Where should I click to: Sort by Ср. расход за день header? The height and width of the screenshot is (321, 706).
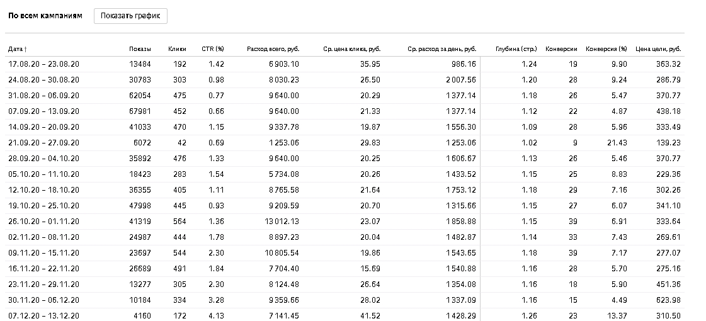tap(441, 48)
